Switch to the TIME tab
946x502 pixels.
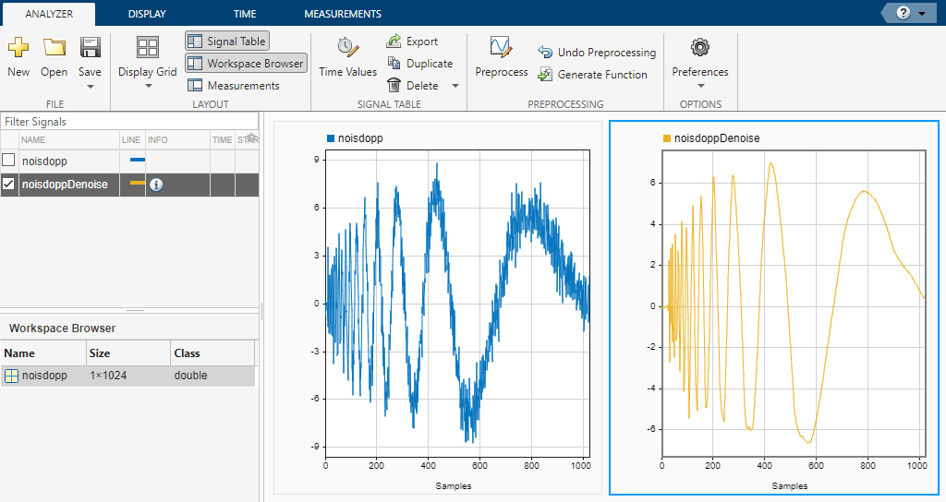(x=245, y=13)
